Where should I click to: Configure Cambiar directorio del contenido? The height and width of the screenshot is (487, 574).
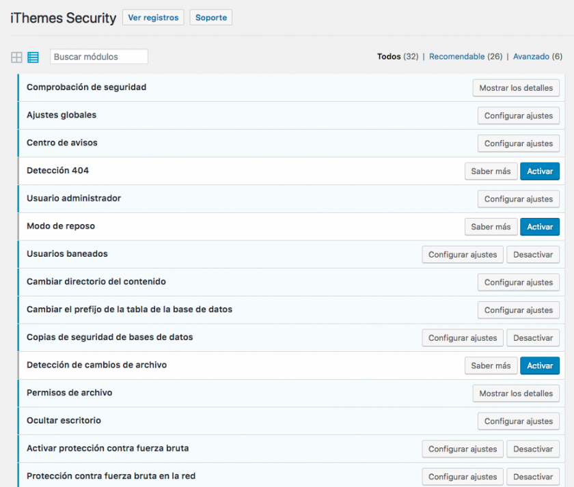coord(519,283)
